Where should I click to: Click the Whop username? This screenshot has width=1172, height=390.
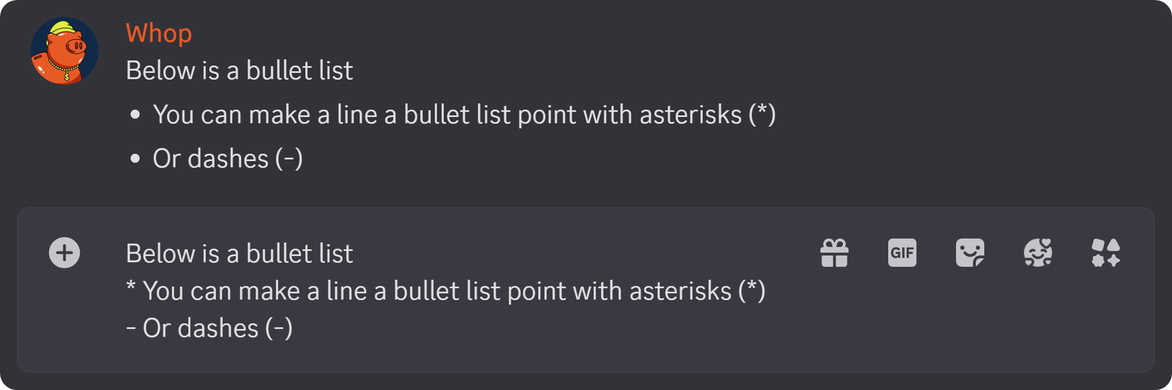point(159,33)
